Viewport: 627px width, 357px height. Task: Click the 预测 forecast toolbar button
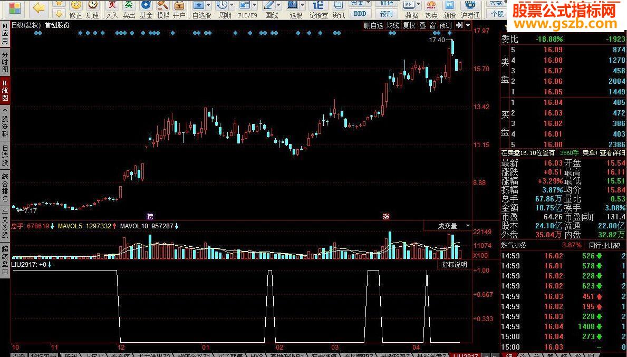coord(387,14)
